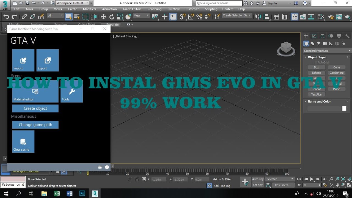Screen dimensions: 352x198
Task: Toggle Percent Snap button
Action: coord(199,17)
